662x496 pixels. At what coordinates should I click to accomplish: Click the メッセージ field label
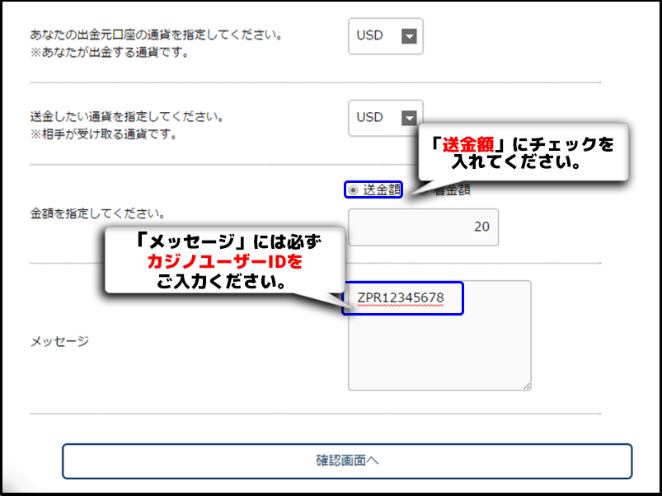pyautogui.click(x=59, y=341)
